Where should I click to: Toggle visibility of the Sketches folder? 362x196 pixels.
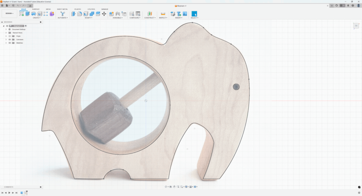pos(9,43)
